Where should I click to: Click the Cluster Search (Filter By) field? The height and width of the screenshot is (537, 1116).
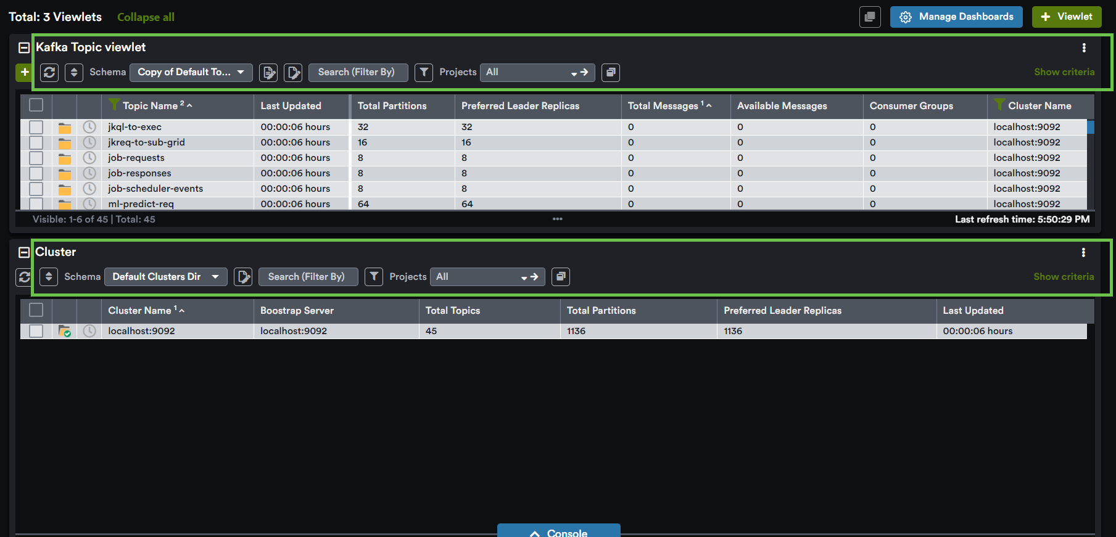coord(308,277)
